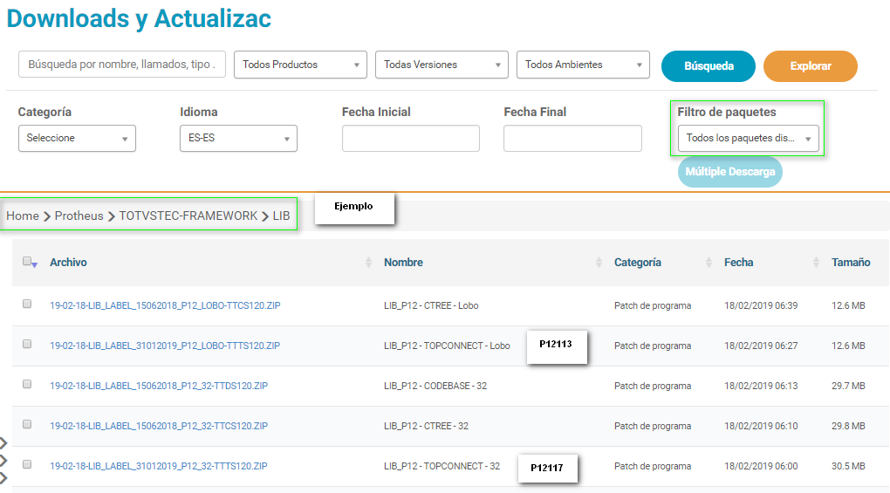
Task: Go to TOTVSTEC-FRAMEWORK in the breadcrumb
Action: [x=188, y=216]
